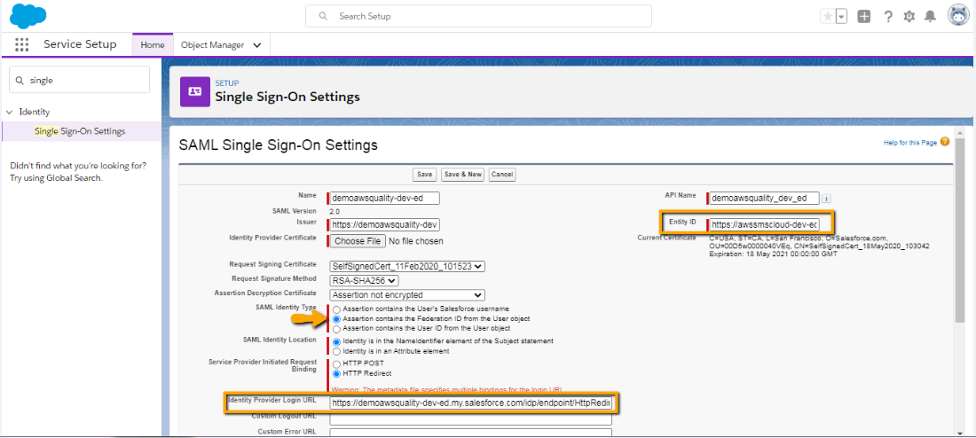Click the Save & New button
Viewport: 976px width, 438px height.
[x=463, y=174]
